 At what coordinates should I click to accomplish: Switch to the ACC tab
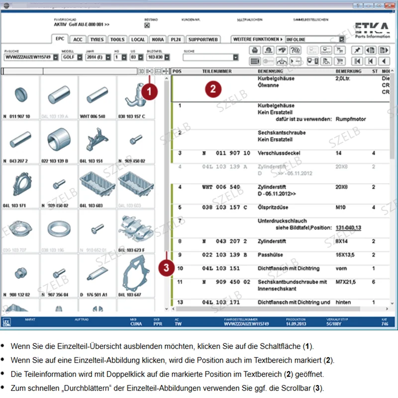[x=78, y=40]
